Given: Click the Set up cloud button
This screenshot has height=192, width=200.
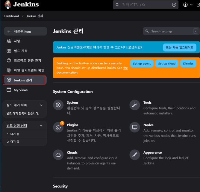Looking at the screenshot, I should coord(167,64).
